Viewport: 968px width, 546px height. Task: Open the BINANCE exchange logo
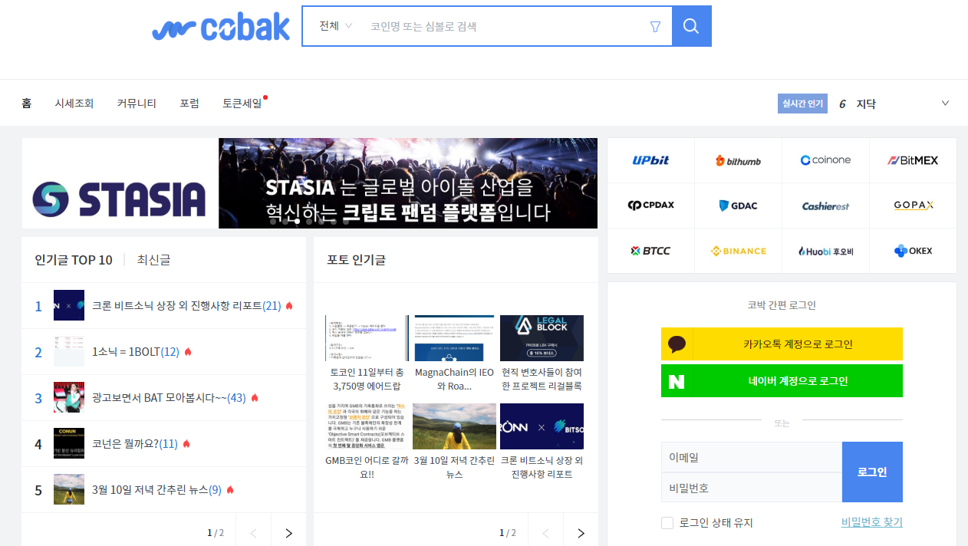click(x=738, y=251)
